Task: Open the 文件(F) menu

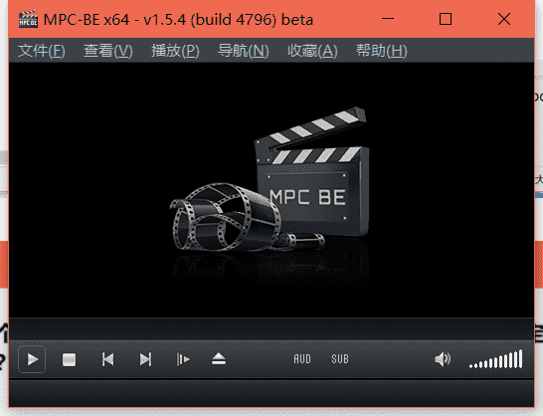Action: pyautogui.click(x=42, y=51)
